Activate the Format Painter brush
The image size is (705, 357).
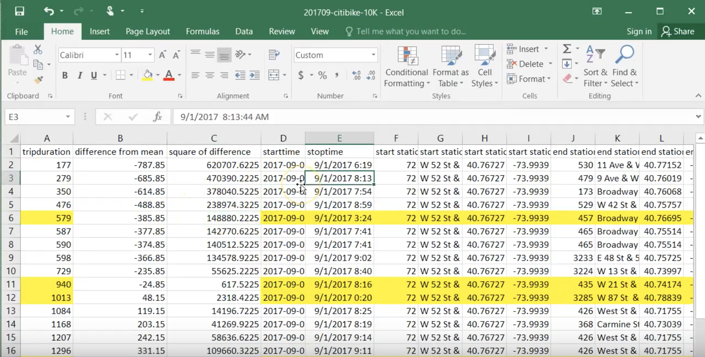(38, 80)
